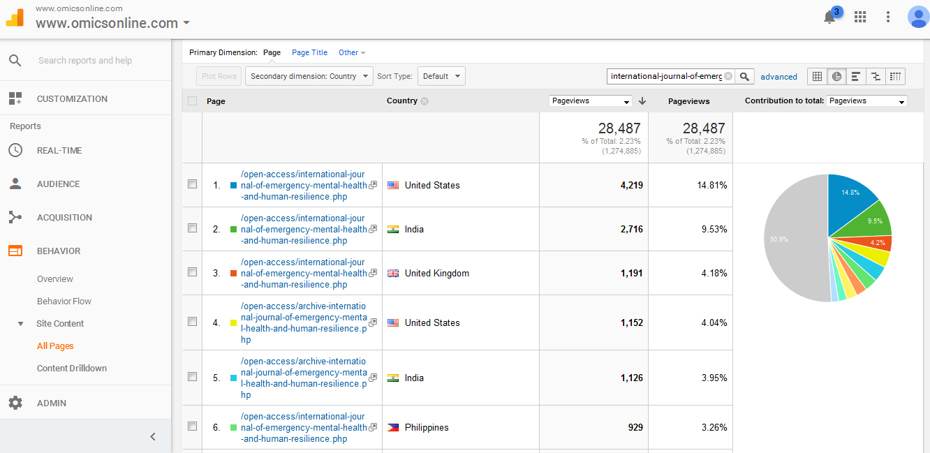Open the www.omicsonline.com account dropdown

113,23
